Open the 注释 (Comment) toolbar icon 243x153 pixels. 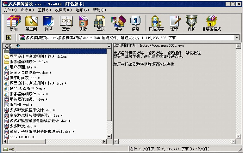point(174,23)
